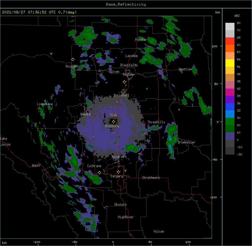Click the km label at top right
This screenshot has height=246, width=252.
[218, 12]
